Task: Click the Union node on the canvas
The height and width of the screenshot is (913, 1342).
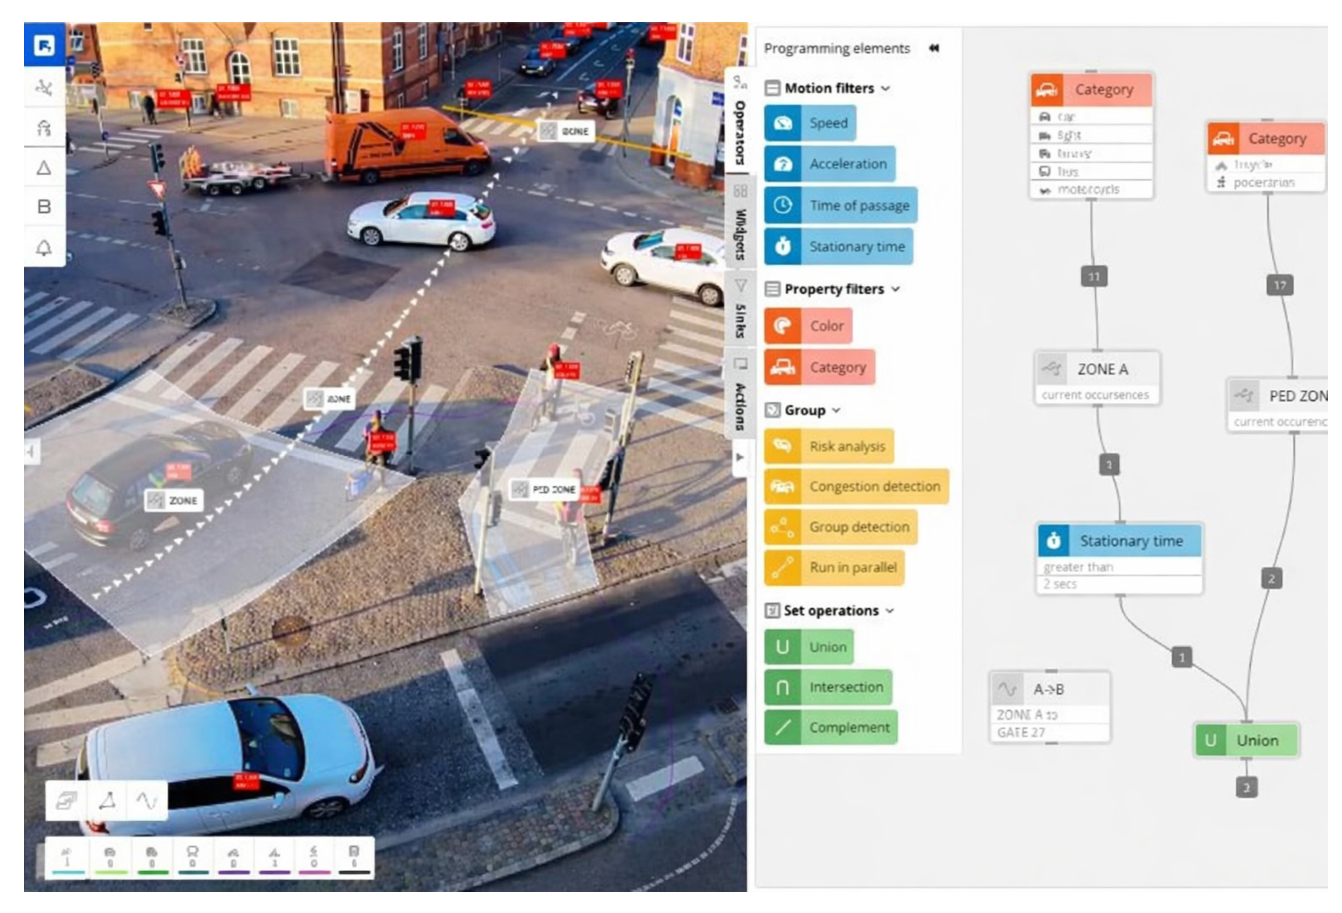Action: point(1256,741)
